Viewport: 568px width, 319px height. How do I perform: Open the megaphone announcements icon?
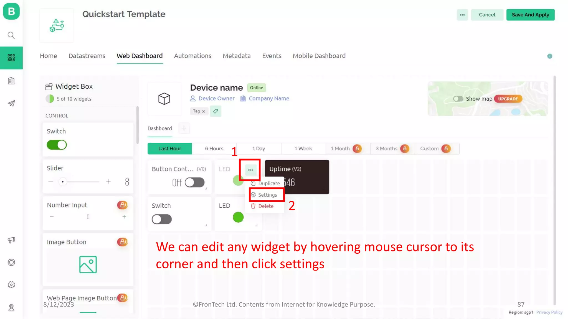[x=11, y=240]
